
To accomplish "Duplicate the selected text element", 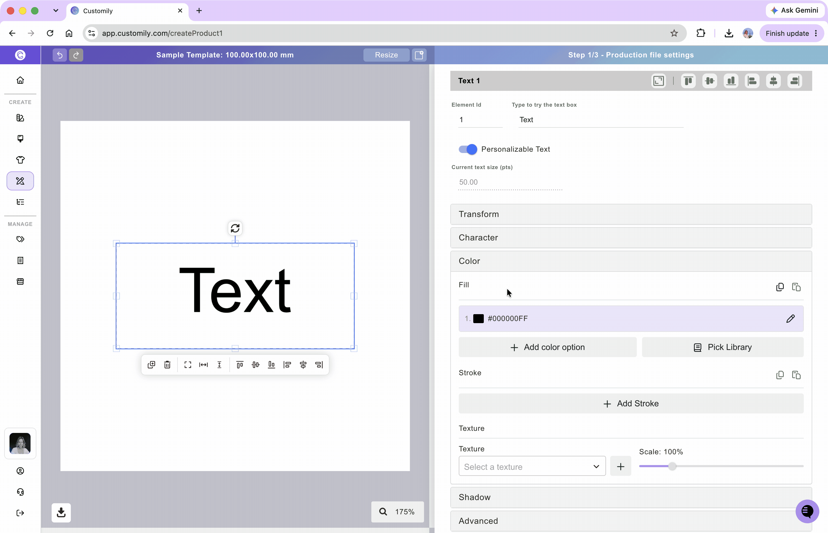I will (x=151, y=365).
